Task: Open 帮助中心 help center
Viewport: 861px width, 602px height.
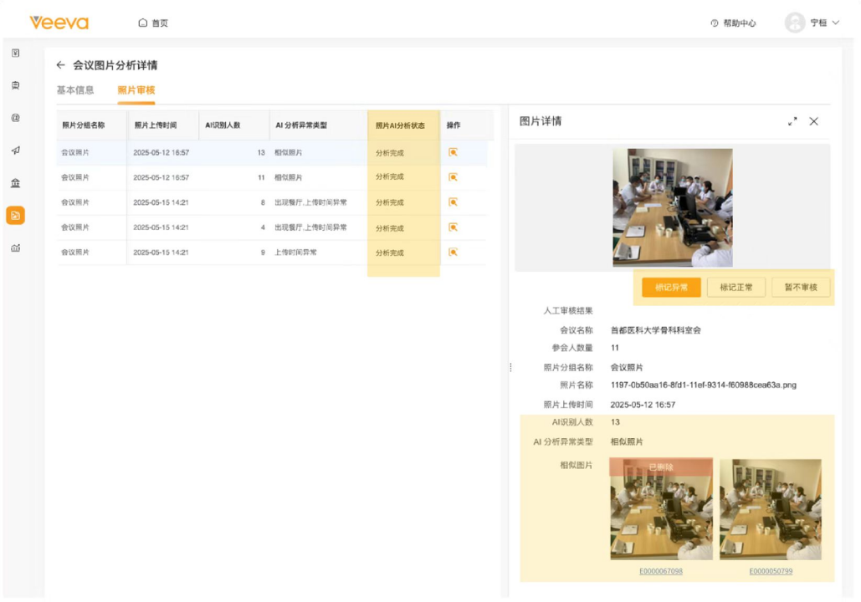Action: coord(733,23)
